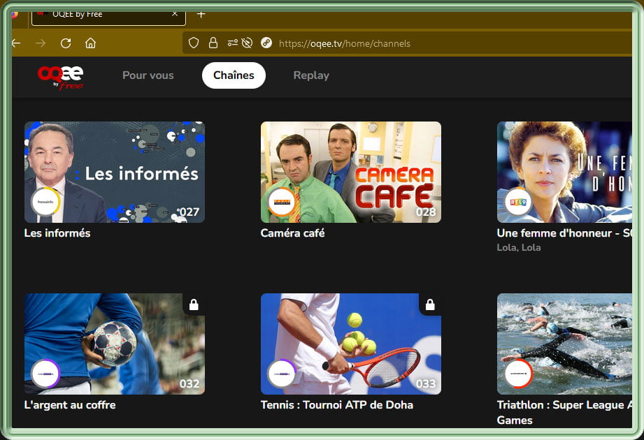The image size is (644, 440).
Task: Click the channel logo on channel 032 card
Action: pyautogui.click(x=45, y=374)
